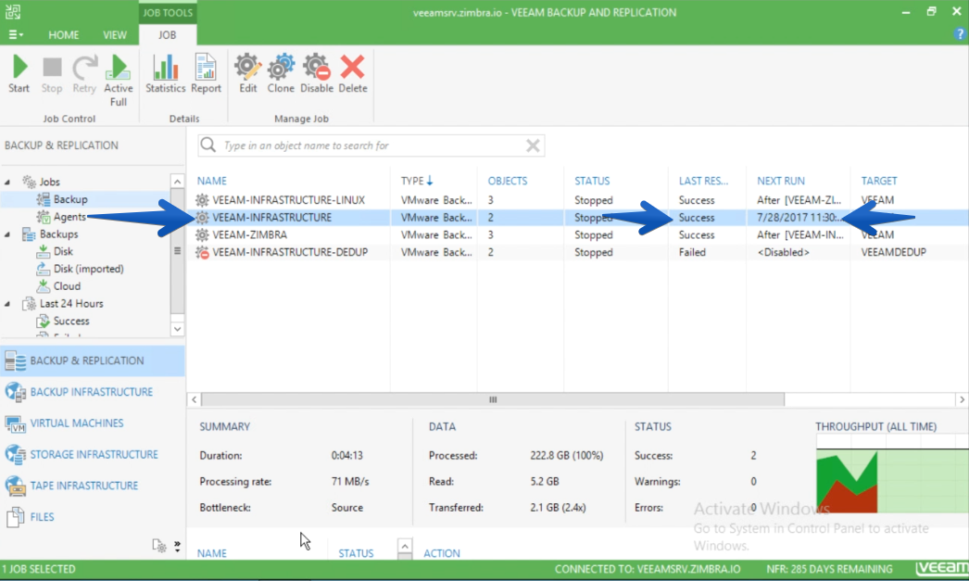Select Backup under Jobs

69,199
